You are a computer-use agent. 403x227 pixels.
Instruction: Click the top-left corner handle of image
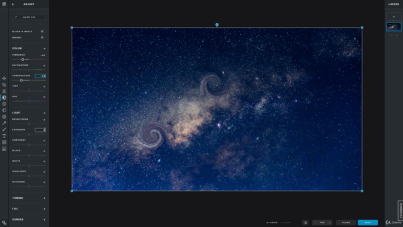tap(72, 28)
